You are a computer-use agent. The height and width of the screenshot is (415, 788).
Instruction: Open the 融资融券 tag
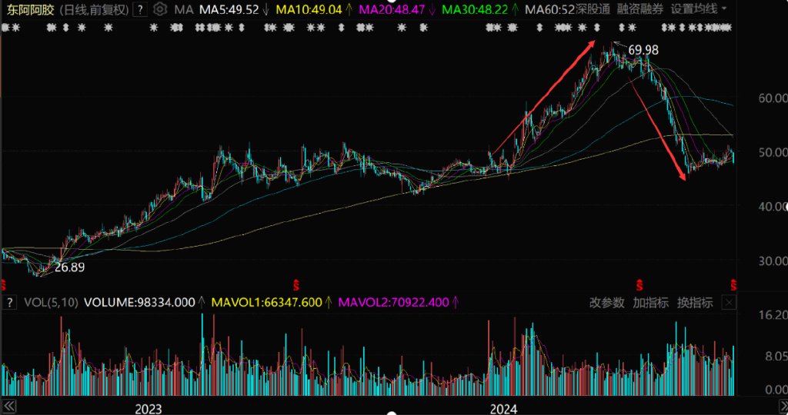pyautogui.click(x=640, y=9)
